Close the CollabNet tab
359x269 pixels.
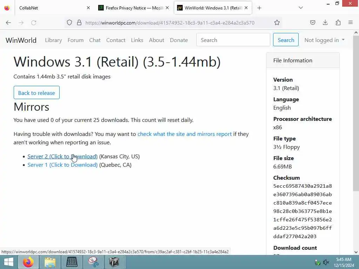[88, 8]
